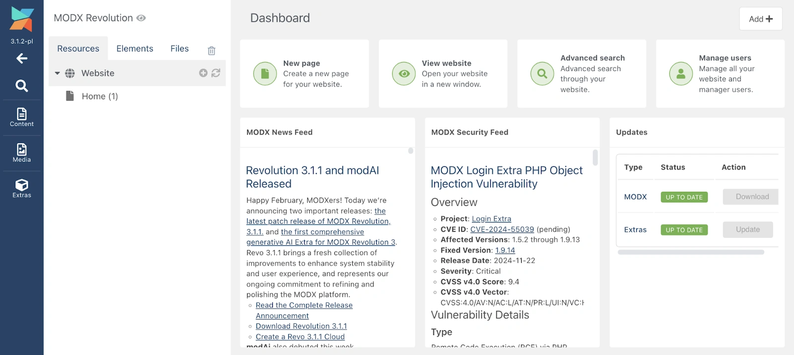The height and width of the screenshot is (355, 794).
Task: Click the Status column header
Action: (673, 167)
